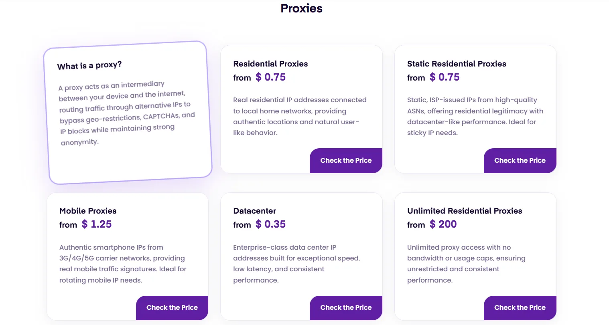Click the $0.35 Datacenter price
Screen dimensions: 609x325
coord(271,224)
